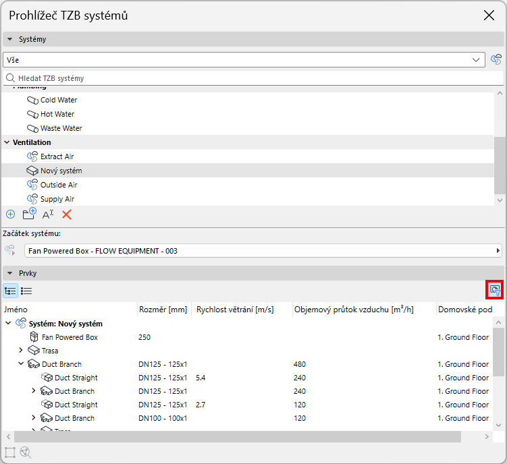Click the systems list scroll down arrow
Image resolution: width=507 pixels, height=464 pixels.
[500, 200]
